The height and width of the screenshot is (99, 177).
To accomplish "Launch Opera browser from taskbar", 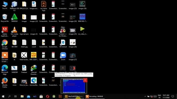I will click(48, 97).
